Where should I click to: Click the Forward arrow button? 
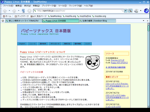click(14, 11)
